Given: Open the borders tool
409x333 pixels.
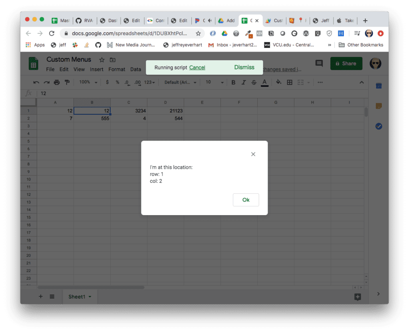Looking at the screenshot, I should coord(290,82).
